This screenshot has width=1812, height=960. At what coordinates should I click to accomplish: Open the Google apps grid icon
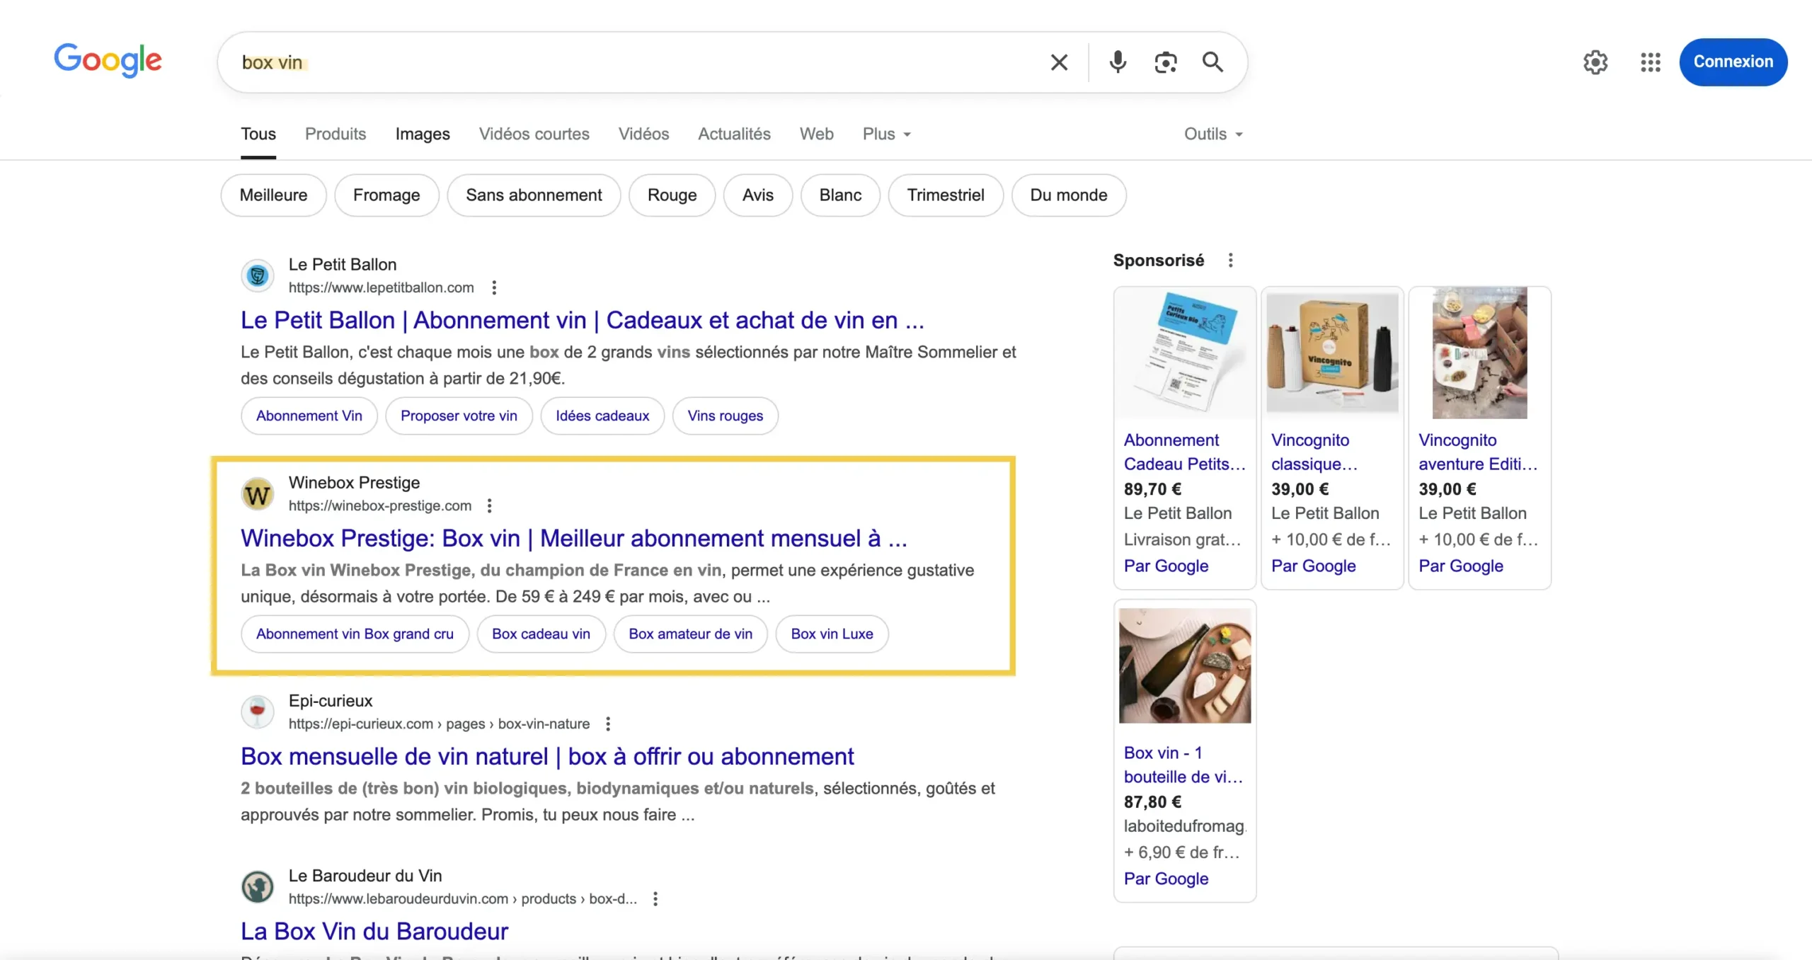point(1650,62)
